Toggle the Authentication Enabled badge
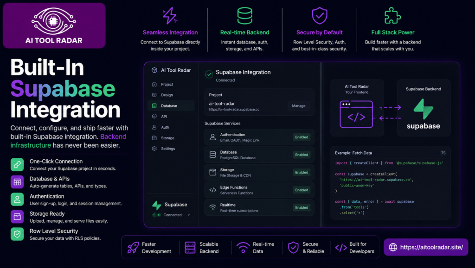This screenshot has height=268, width=475. pos(302,137)
